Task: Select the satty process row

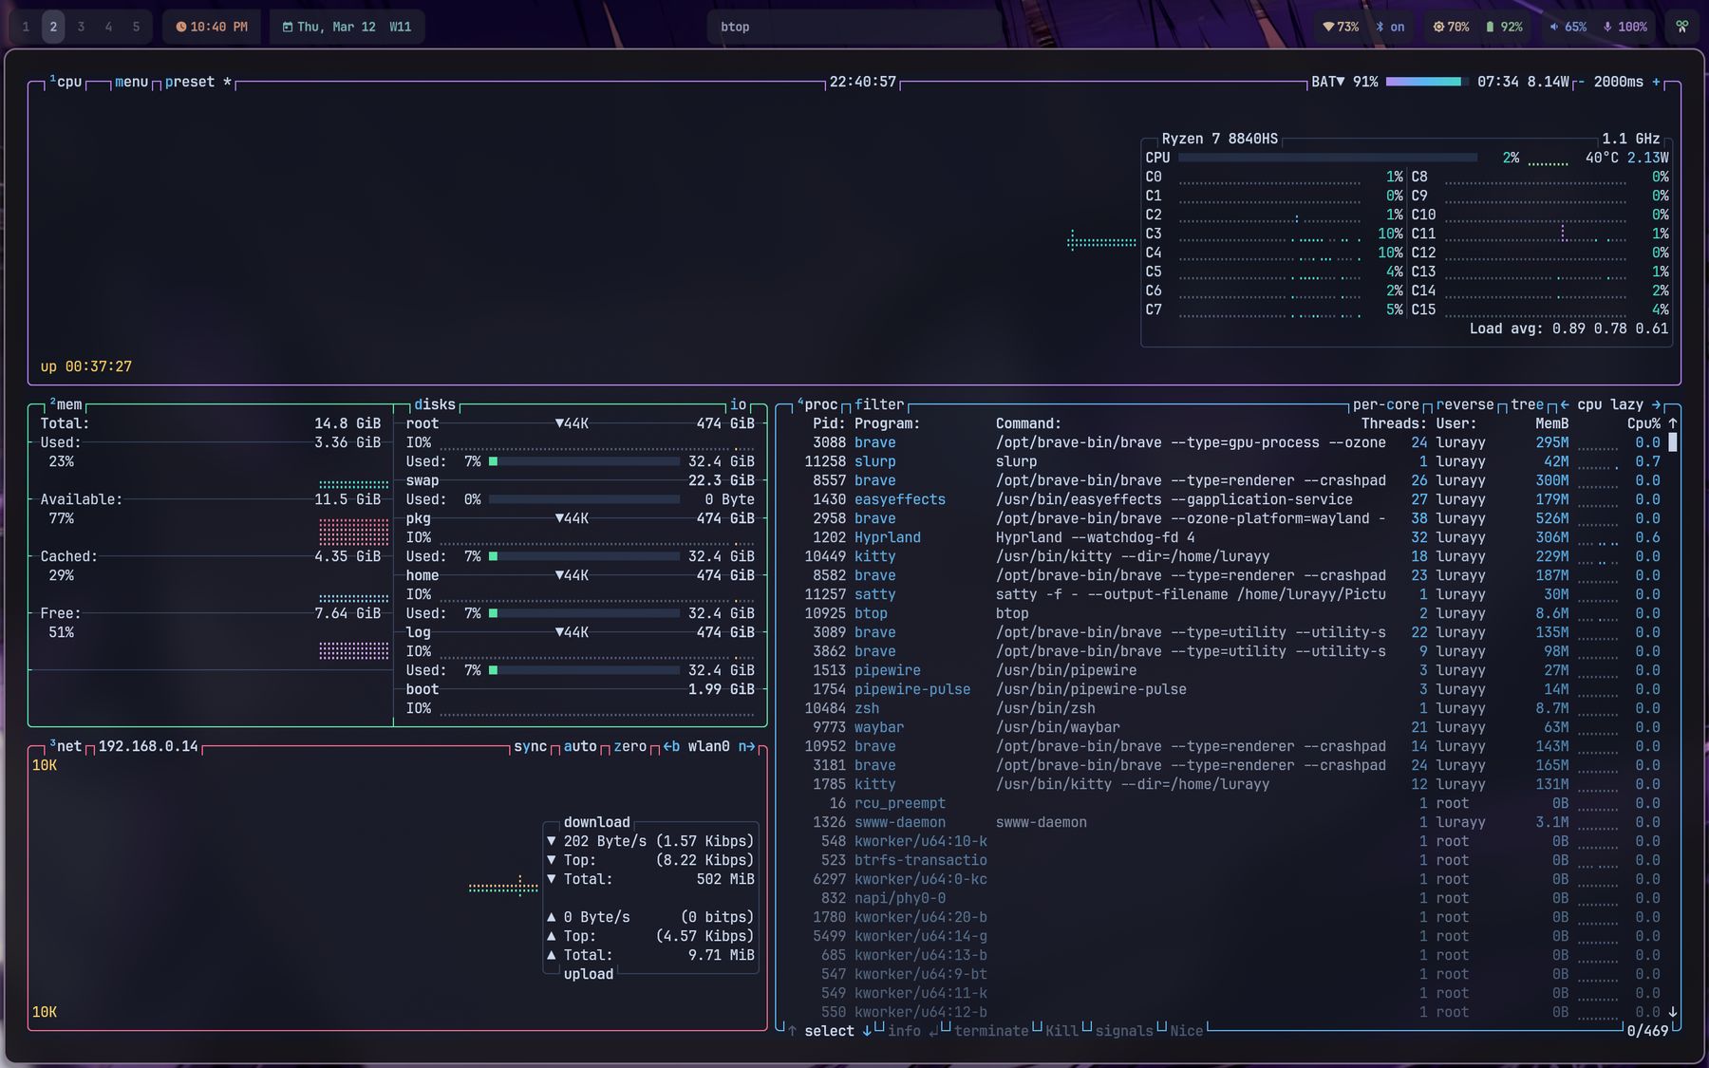Action: click(1230, 594)
